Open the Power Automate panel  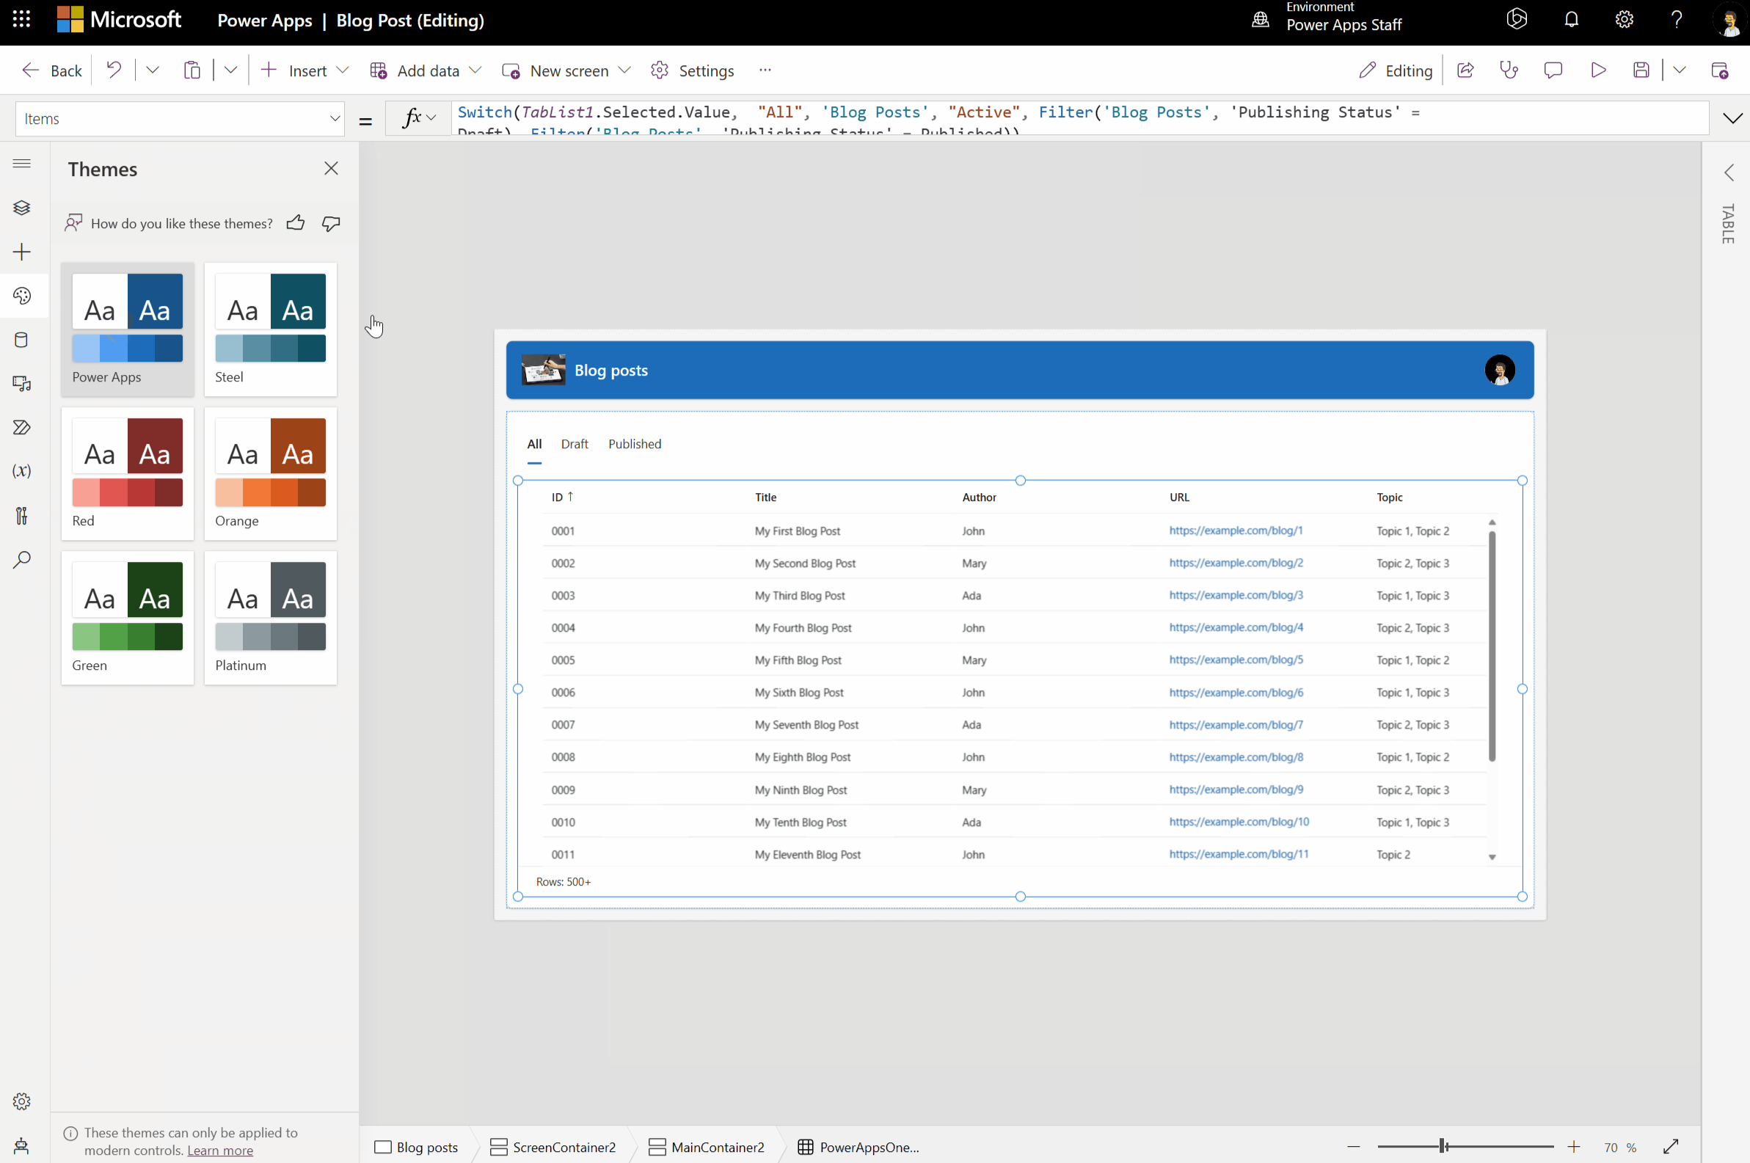click(21, 427)
